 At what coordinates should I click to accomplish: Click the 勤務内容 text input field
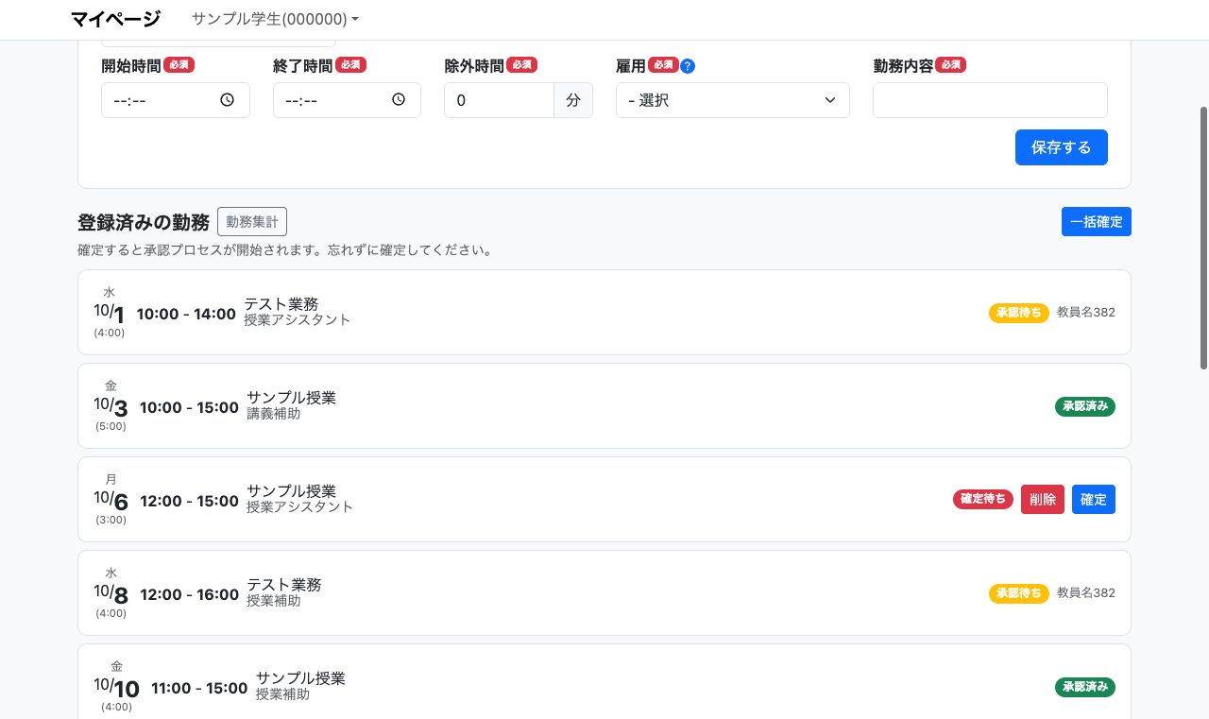(x=989, y=100)
